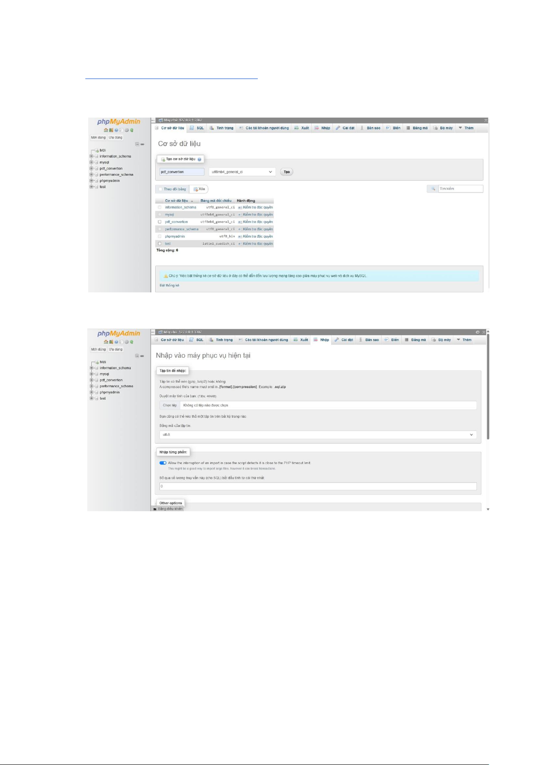
Task: Click the settings gear icon in lower screenshot's top-right
Action: 477,332
